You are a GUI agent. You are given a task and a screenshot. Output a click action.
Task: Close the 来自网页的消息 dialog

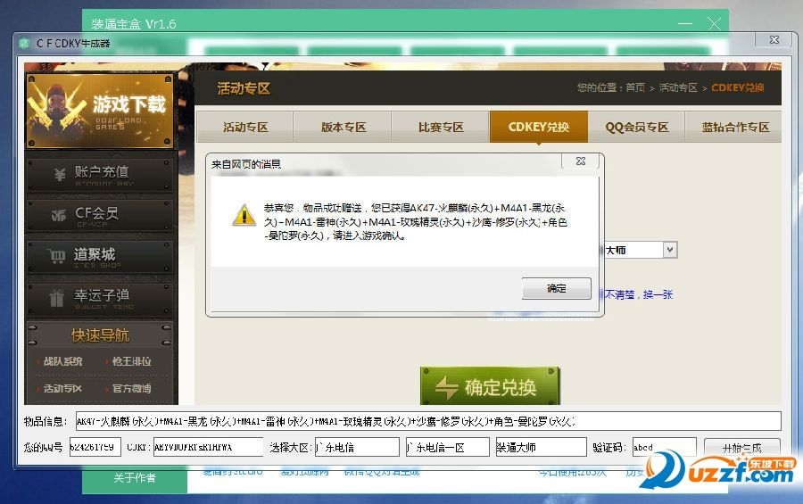point(581,161)
